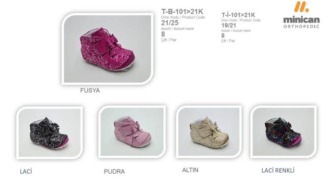Click the 19/21 assortment size text
326x183 pixels.
point(229,25)
